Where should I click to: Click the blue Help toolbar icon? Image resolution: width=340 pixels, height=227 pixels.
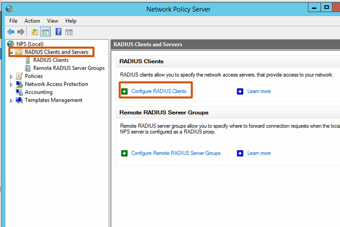[58, 32]
